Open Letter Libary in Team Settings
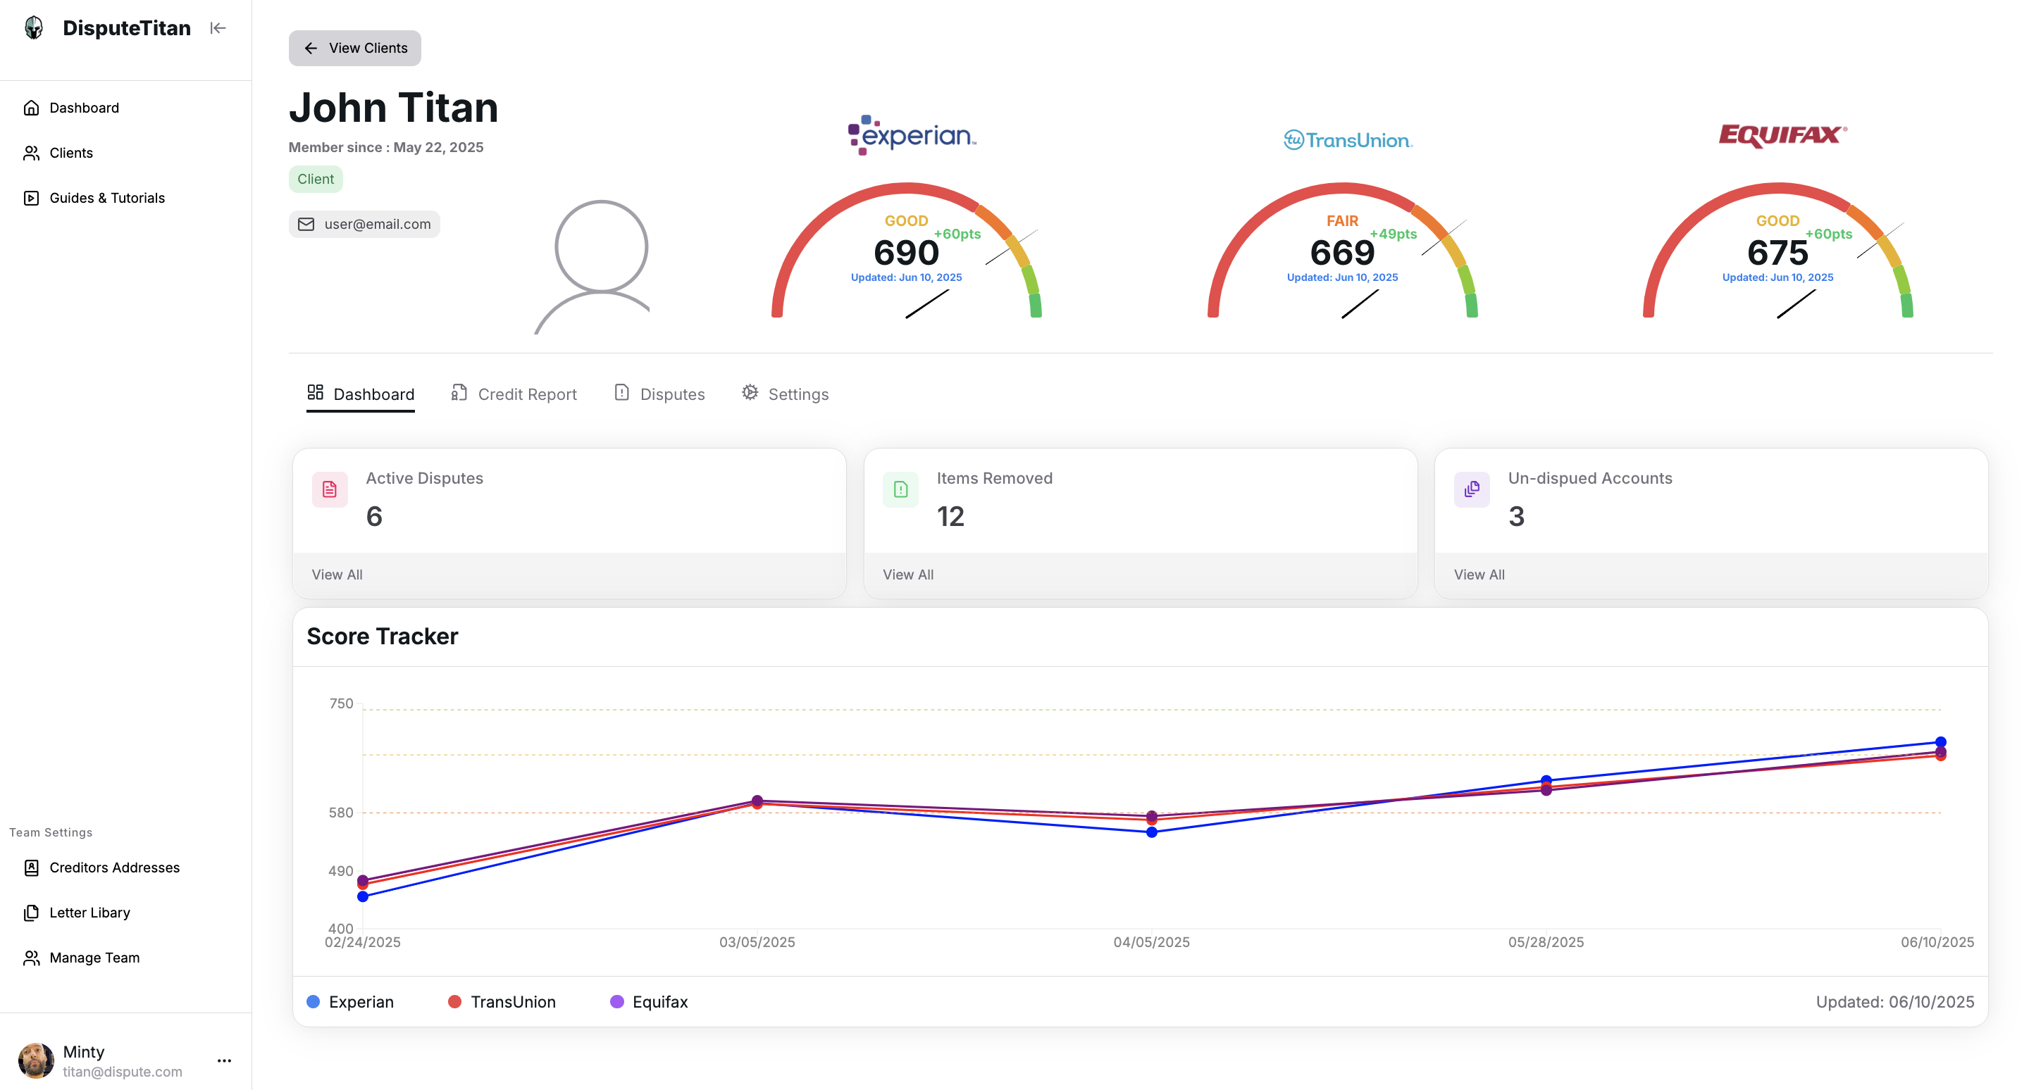2029x1090 pixels. point(126,912)
